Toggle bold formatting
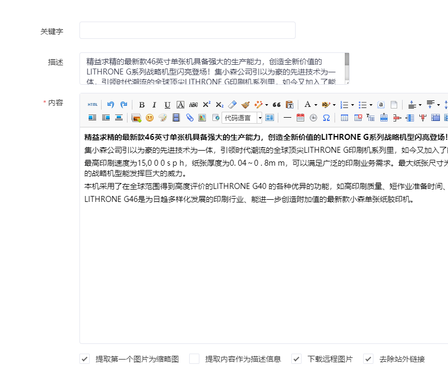 pyautogui.click(x=142, y=105)
